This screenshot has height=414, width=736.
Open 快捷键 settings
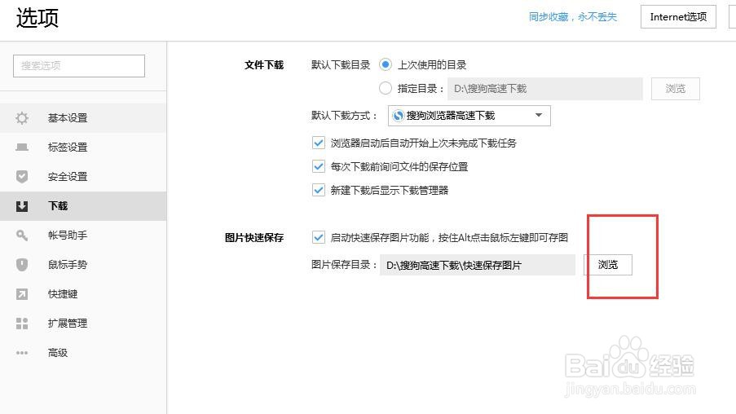pyautogui.click(x=83, y=294)
